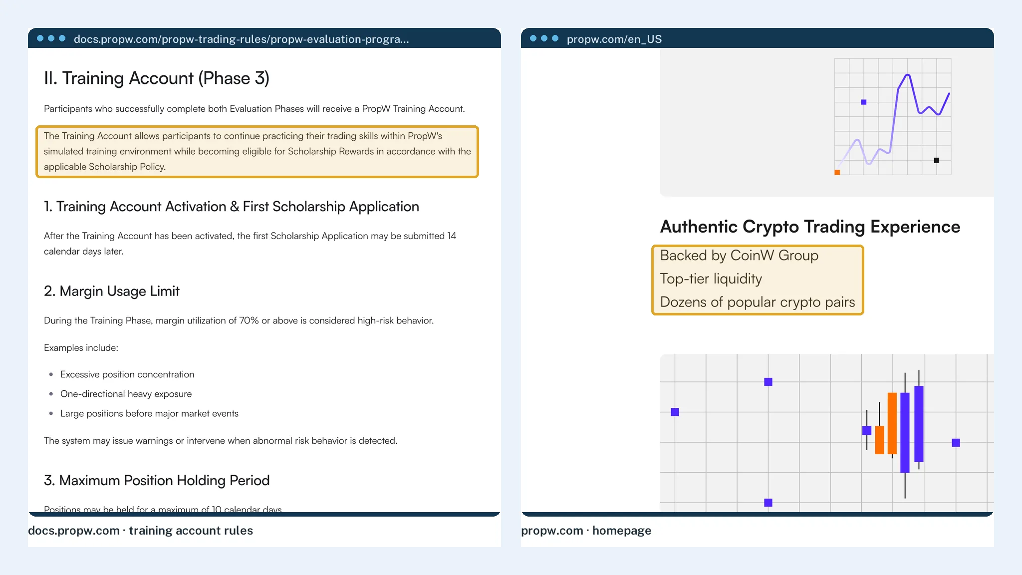The height and width of the screenshot is (575, 1022).
Task: Click the '2. Margin Usage Limit' heading
Action: pos(112,291)
